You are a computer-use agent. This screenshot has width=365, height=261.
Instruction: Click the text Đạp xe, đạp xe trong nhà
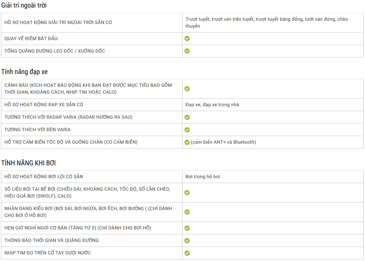(x=212, y=105)
